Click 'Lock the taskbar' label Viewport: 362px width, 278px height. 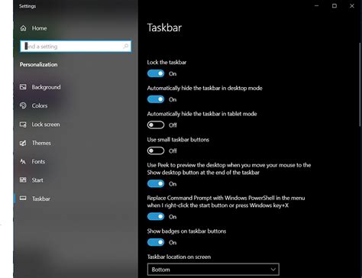click(166, 63)
